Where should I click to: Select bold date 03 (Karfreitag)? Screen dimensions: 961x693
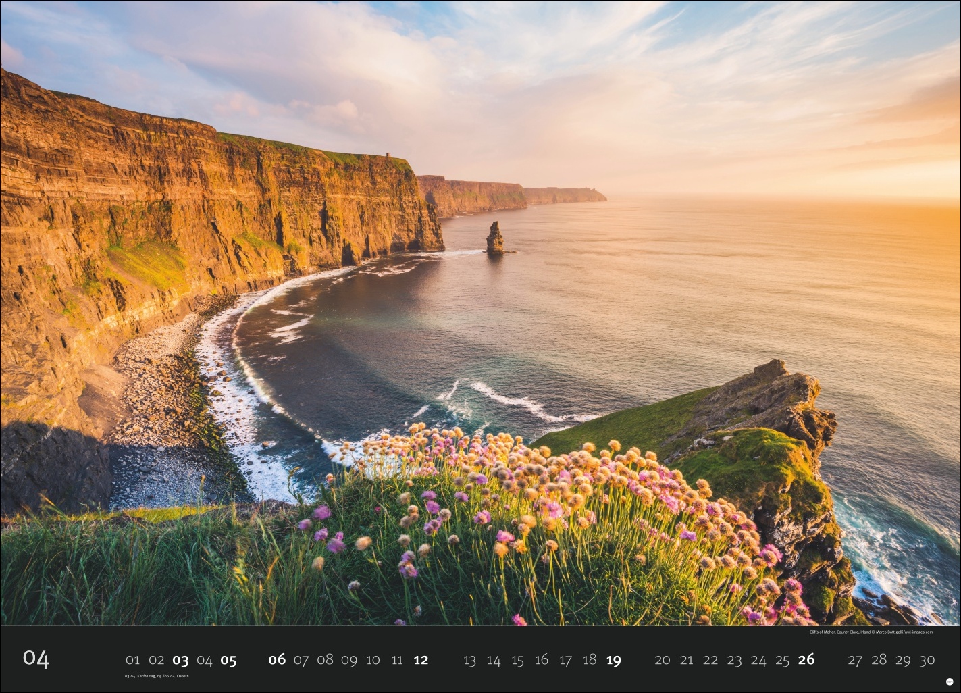point(180,660)
